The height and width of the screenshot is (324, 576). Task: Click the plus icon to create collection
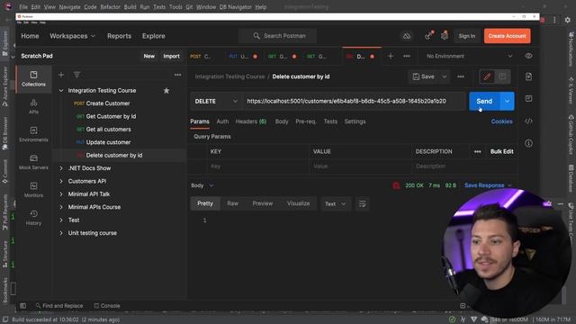click(61, 75)
